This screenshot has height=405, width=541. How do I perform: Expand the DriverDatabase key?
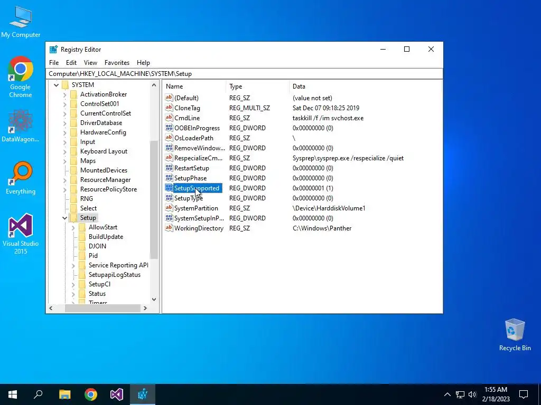tap(64, 122)
